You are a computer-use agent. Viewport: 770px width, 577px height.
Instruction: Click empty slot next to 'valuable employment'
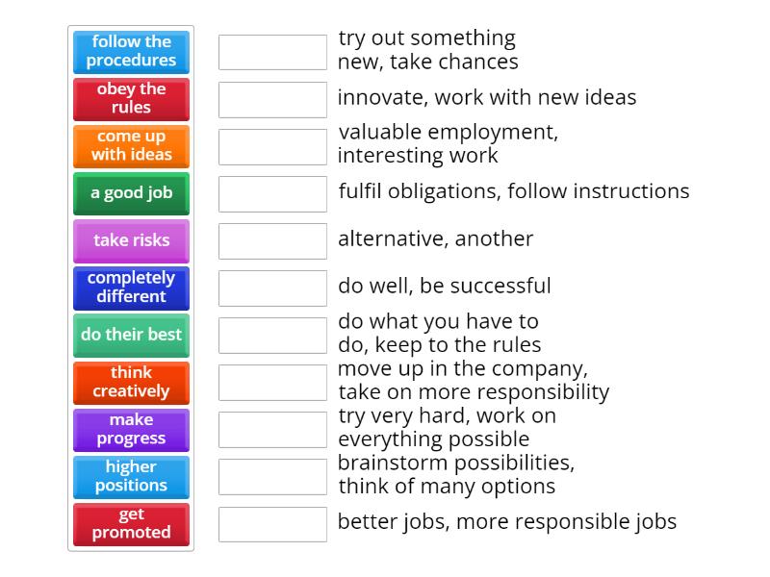[x=272, y=146]
